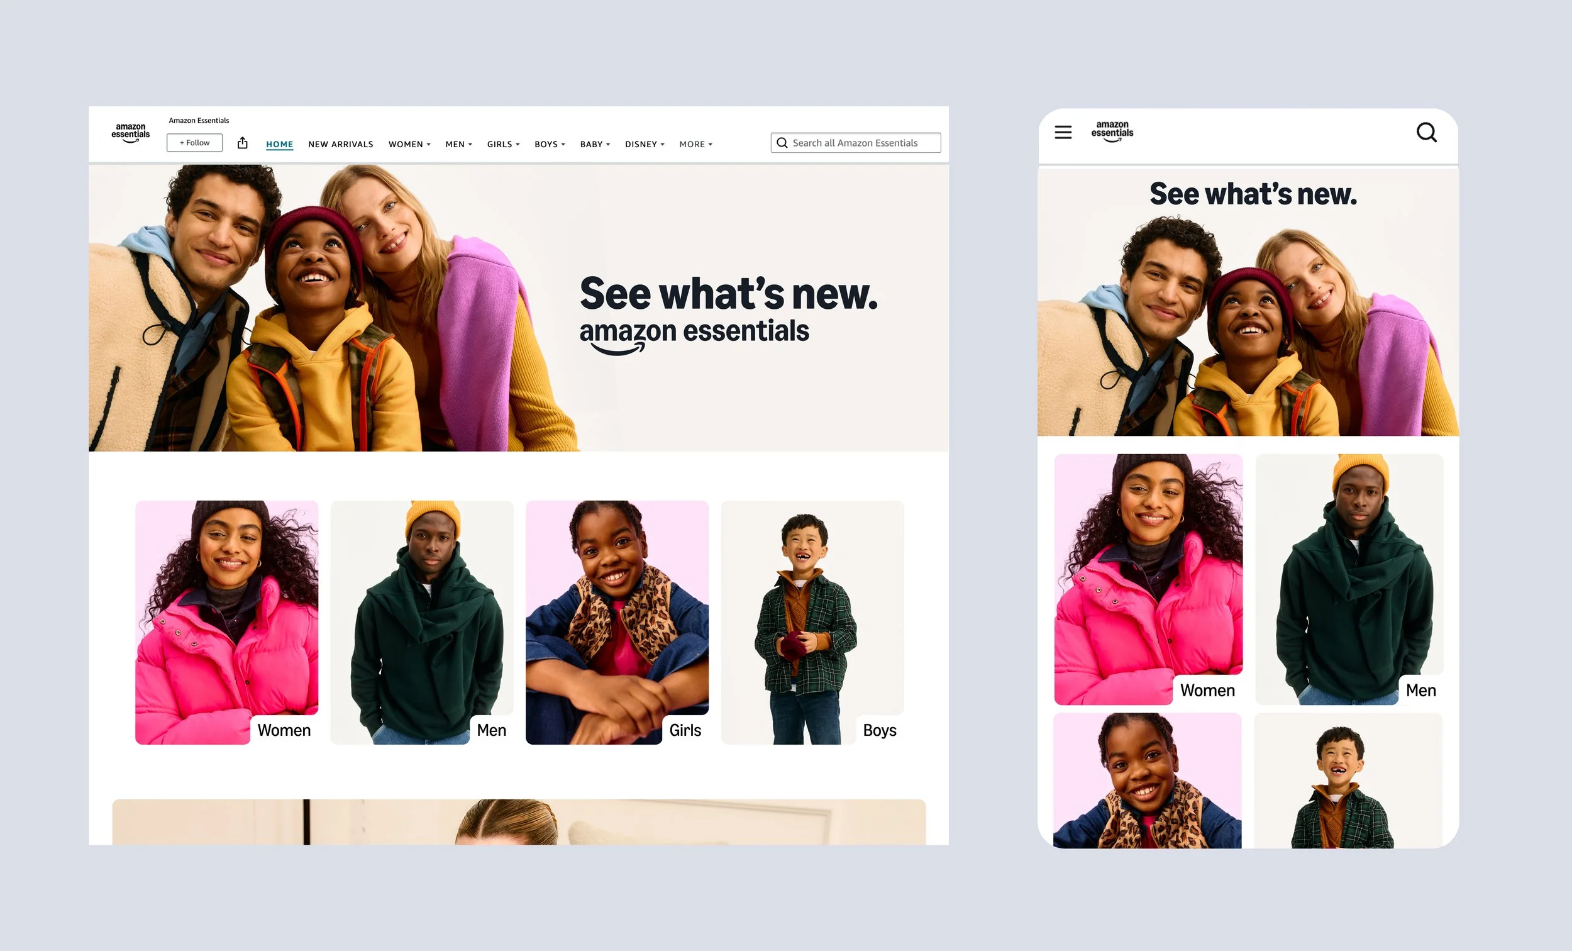Viewport: 1572px width, 951px height.
Task: Click the desktop Amazon Essentials logo
Action: click(x=131, y=133)
